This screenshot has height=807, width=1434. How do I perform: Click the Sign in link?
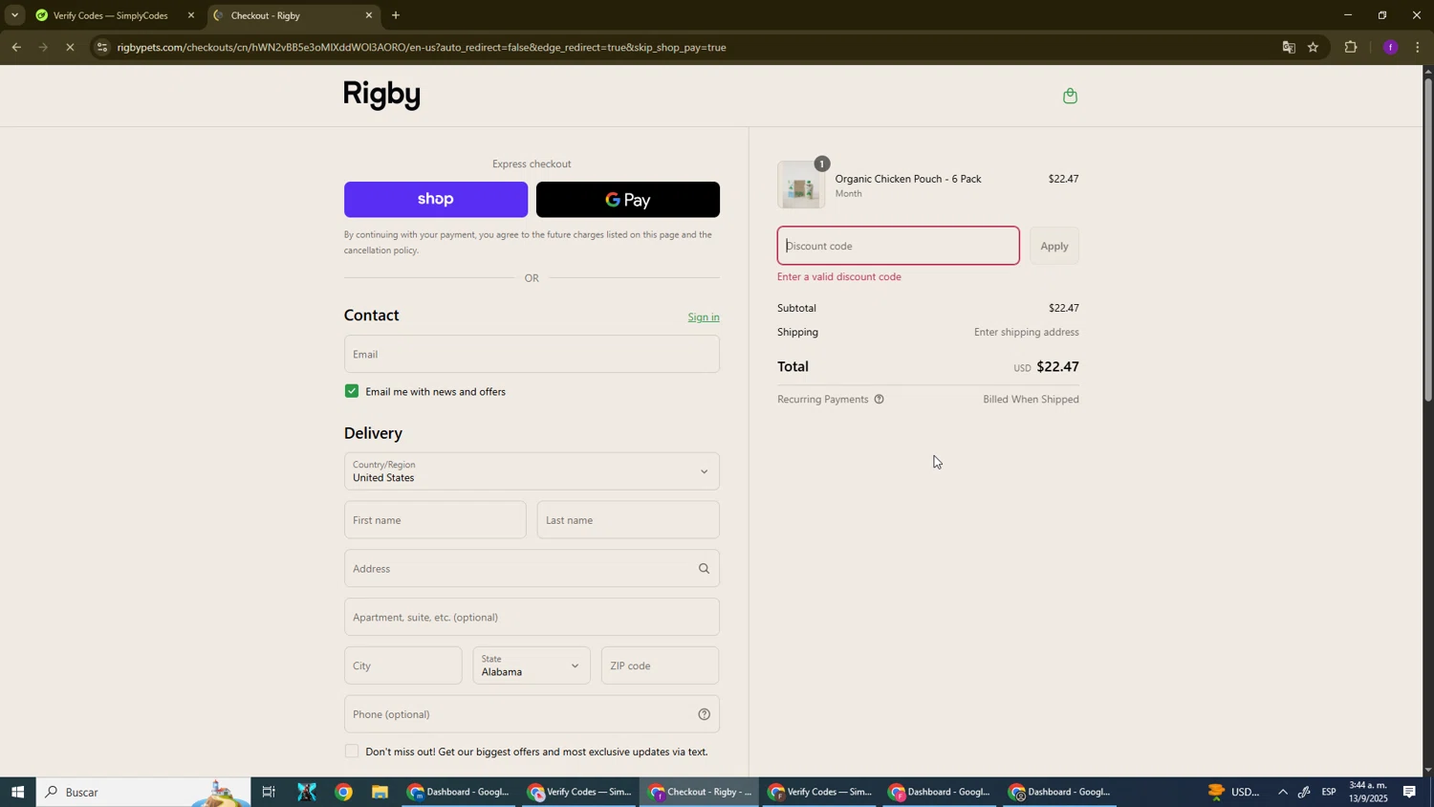[704, 317]
